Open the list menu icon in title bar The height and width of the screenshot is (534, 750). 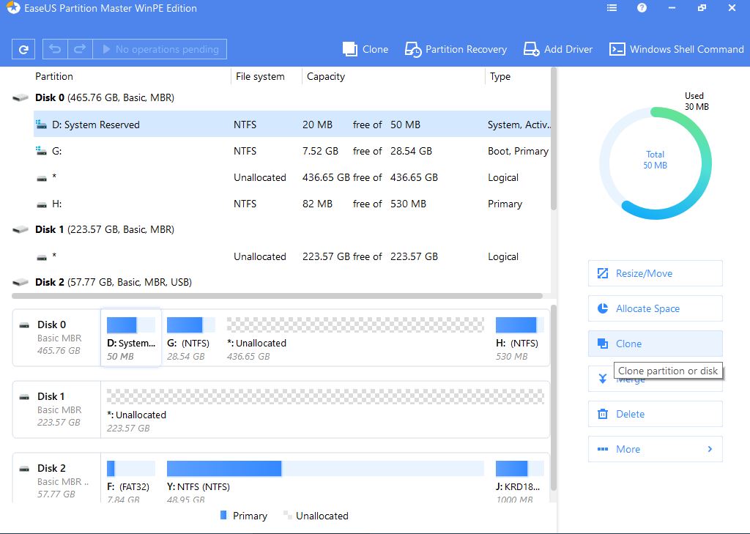[x=612, y=8]
